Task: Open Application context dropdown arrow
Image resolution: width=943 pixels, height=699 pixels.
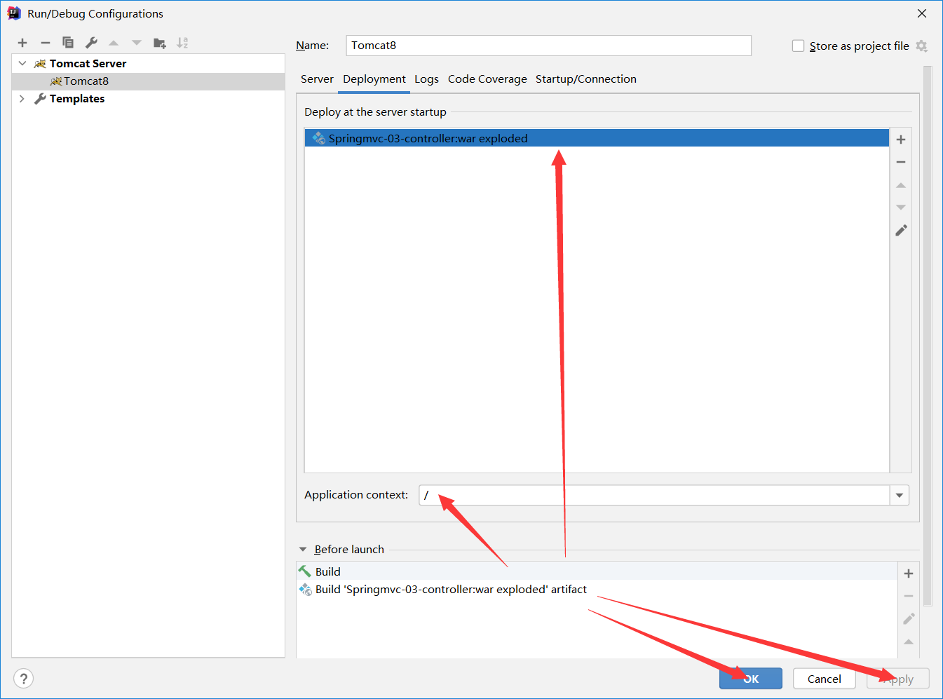Action: (900, 495)
